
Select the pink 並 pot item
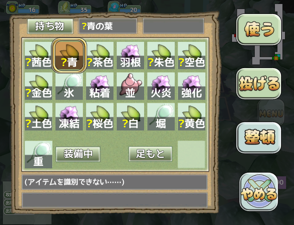click(130, 86)
